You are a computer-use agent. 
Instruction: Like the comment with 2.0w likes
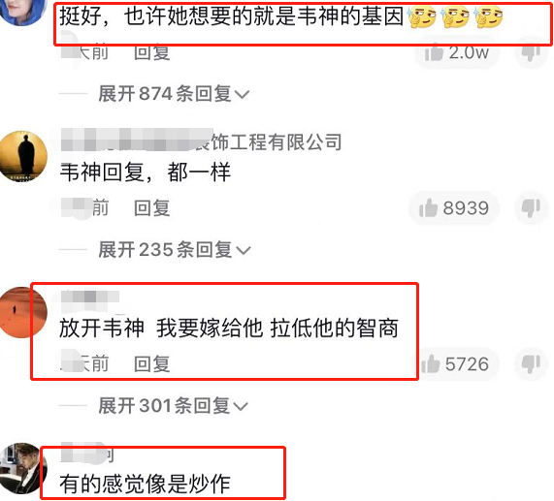[x=457, y=53]
